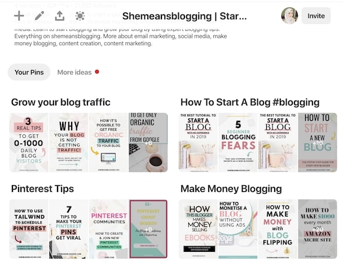The width and height of the screenshot is (343, 271).
Task: Expand the +20 Amazon niche site thumbnail
Action: pyautogui.click(x=318, y=229)
